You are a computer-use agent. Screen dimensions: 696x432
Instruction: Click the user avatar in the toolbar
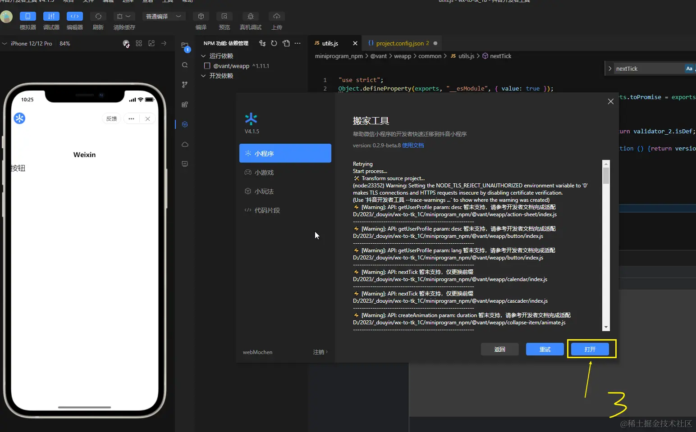[x=6, y=17]
